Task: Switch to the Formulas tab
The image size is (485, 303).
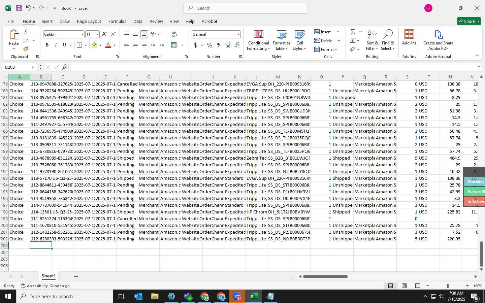Action: pos(117,21)
